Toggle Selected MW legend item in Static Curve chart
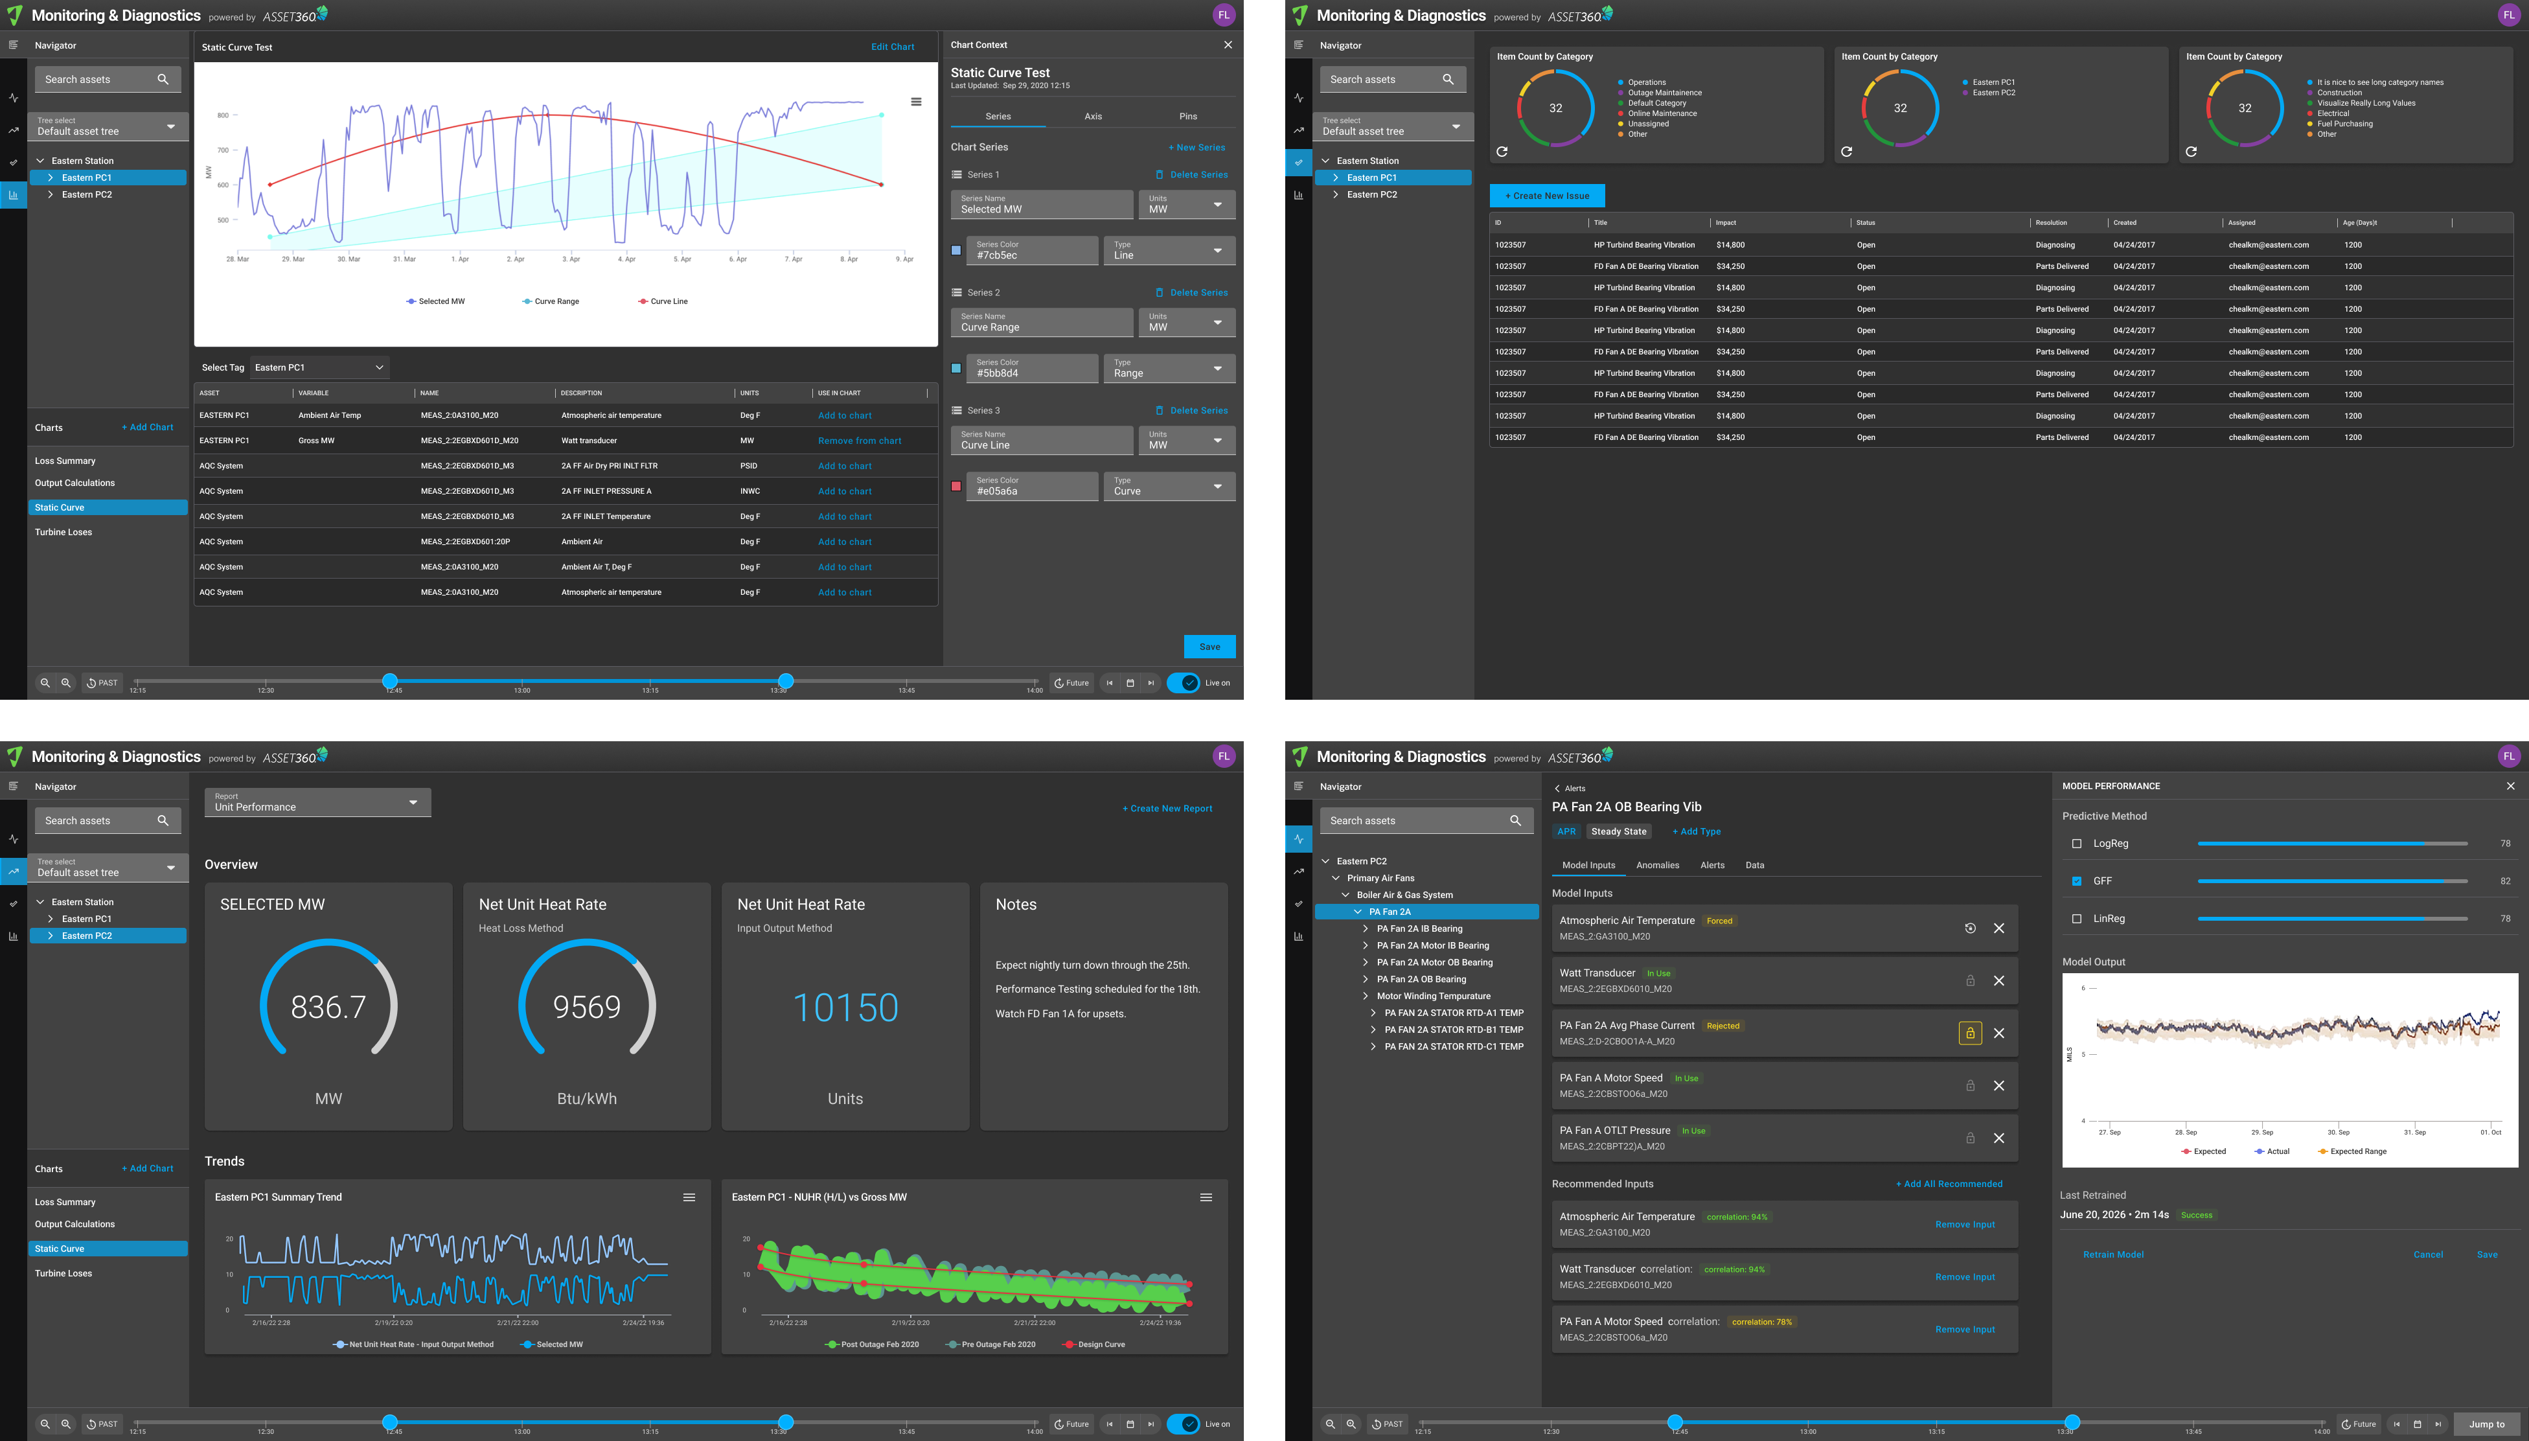2529x1441 pixels. click(435, 301)
